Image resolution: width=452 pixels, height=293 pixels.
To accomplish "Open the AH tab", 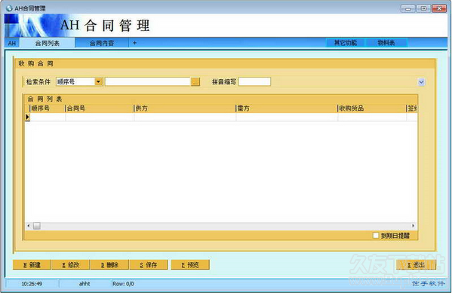I will (12, 43).
